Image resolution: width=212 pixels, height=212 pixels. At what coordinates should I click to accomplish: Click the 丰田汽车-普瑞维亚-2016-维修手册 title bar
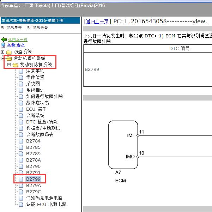click(41, 21)
